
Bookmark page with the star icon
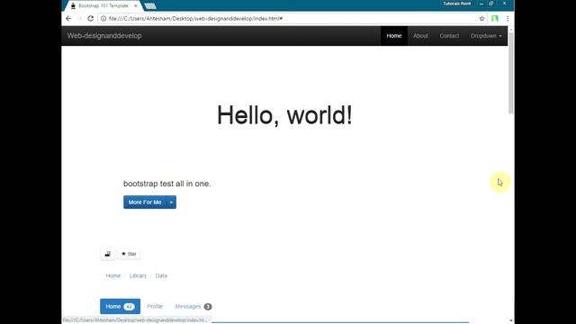[x=481, y=18]
